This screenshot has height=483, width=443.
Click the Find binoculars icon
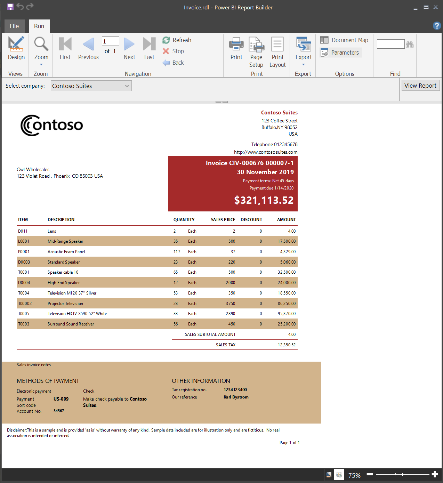(410, 44)
